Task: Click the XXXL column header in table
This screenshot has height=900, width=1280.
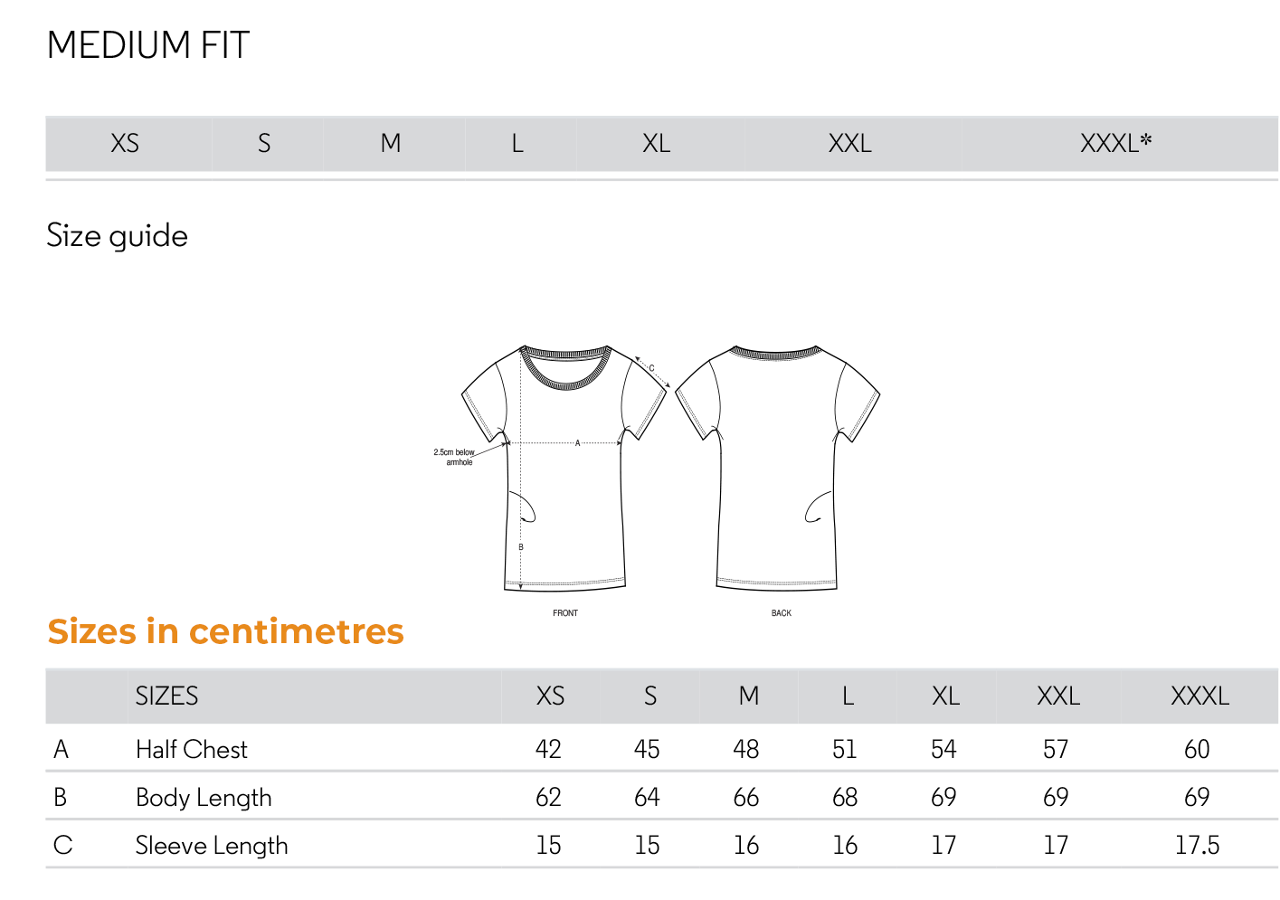Action: click(x=1200, y=696)
